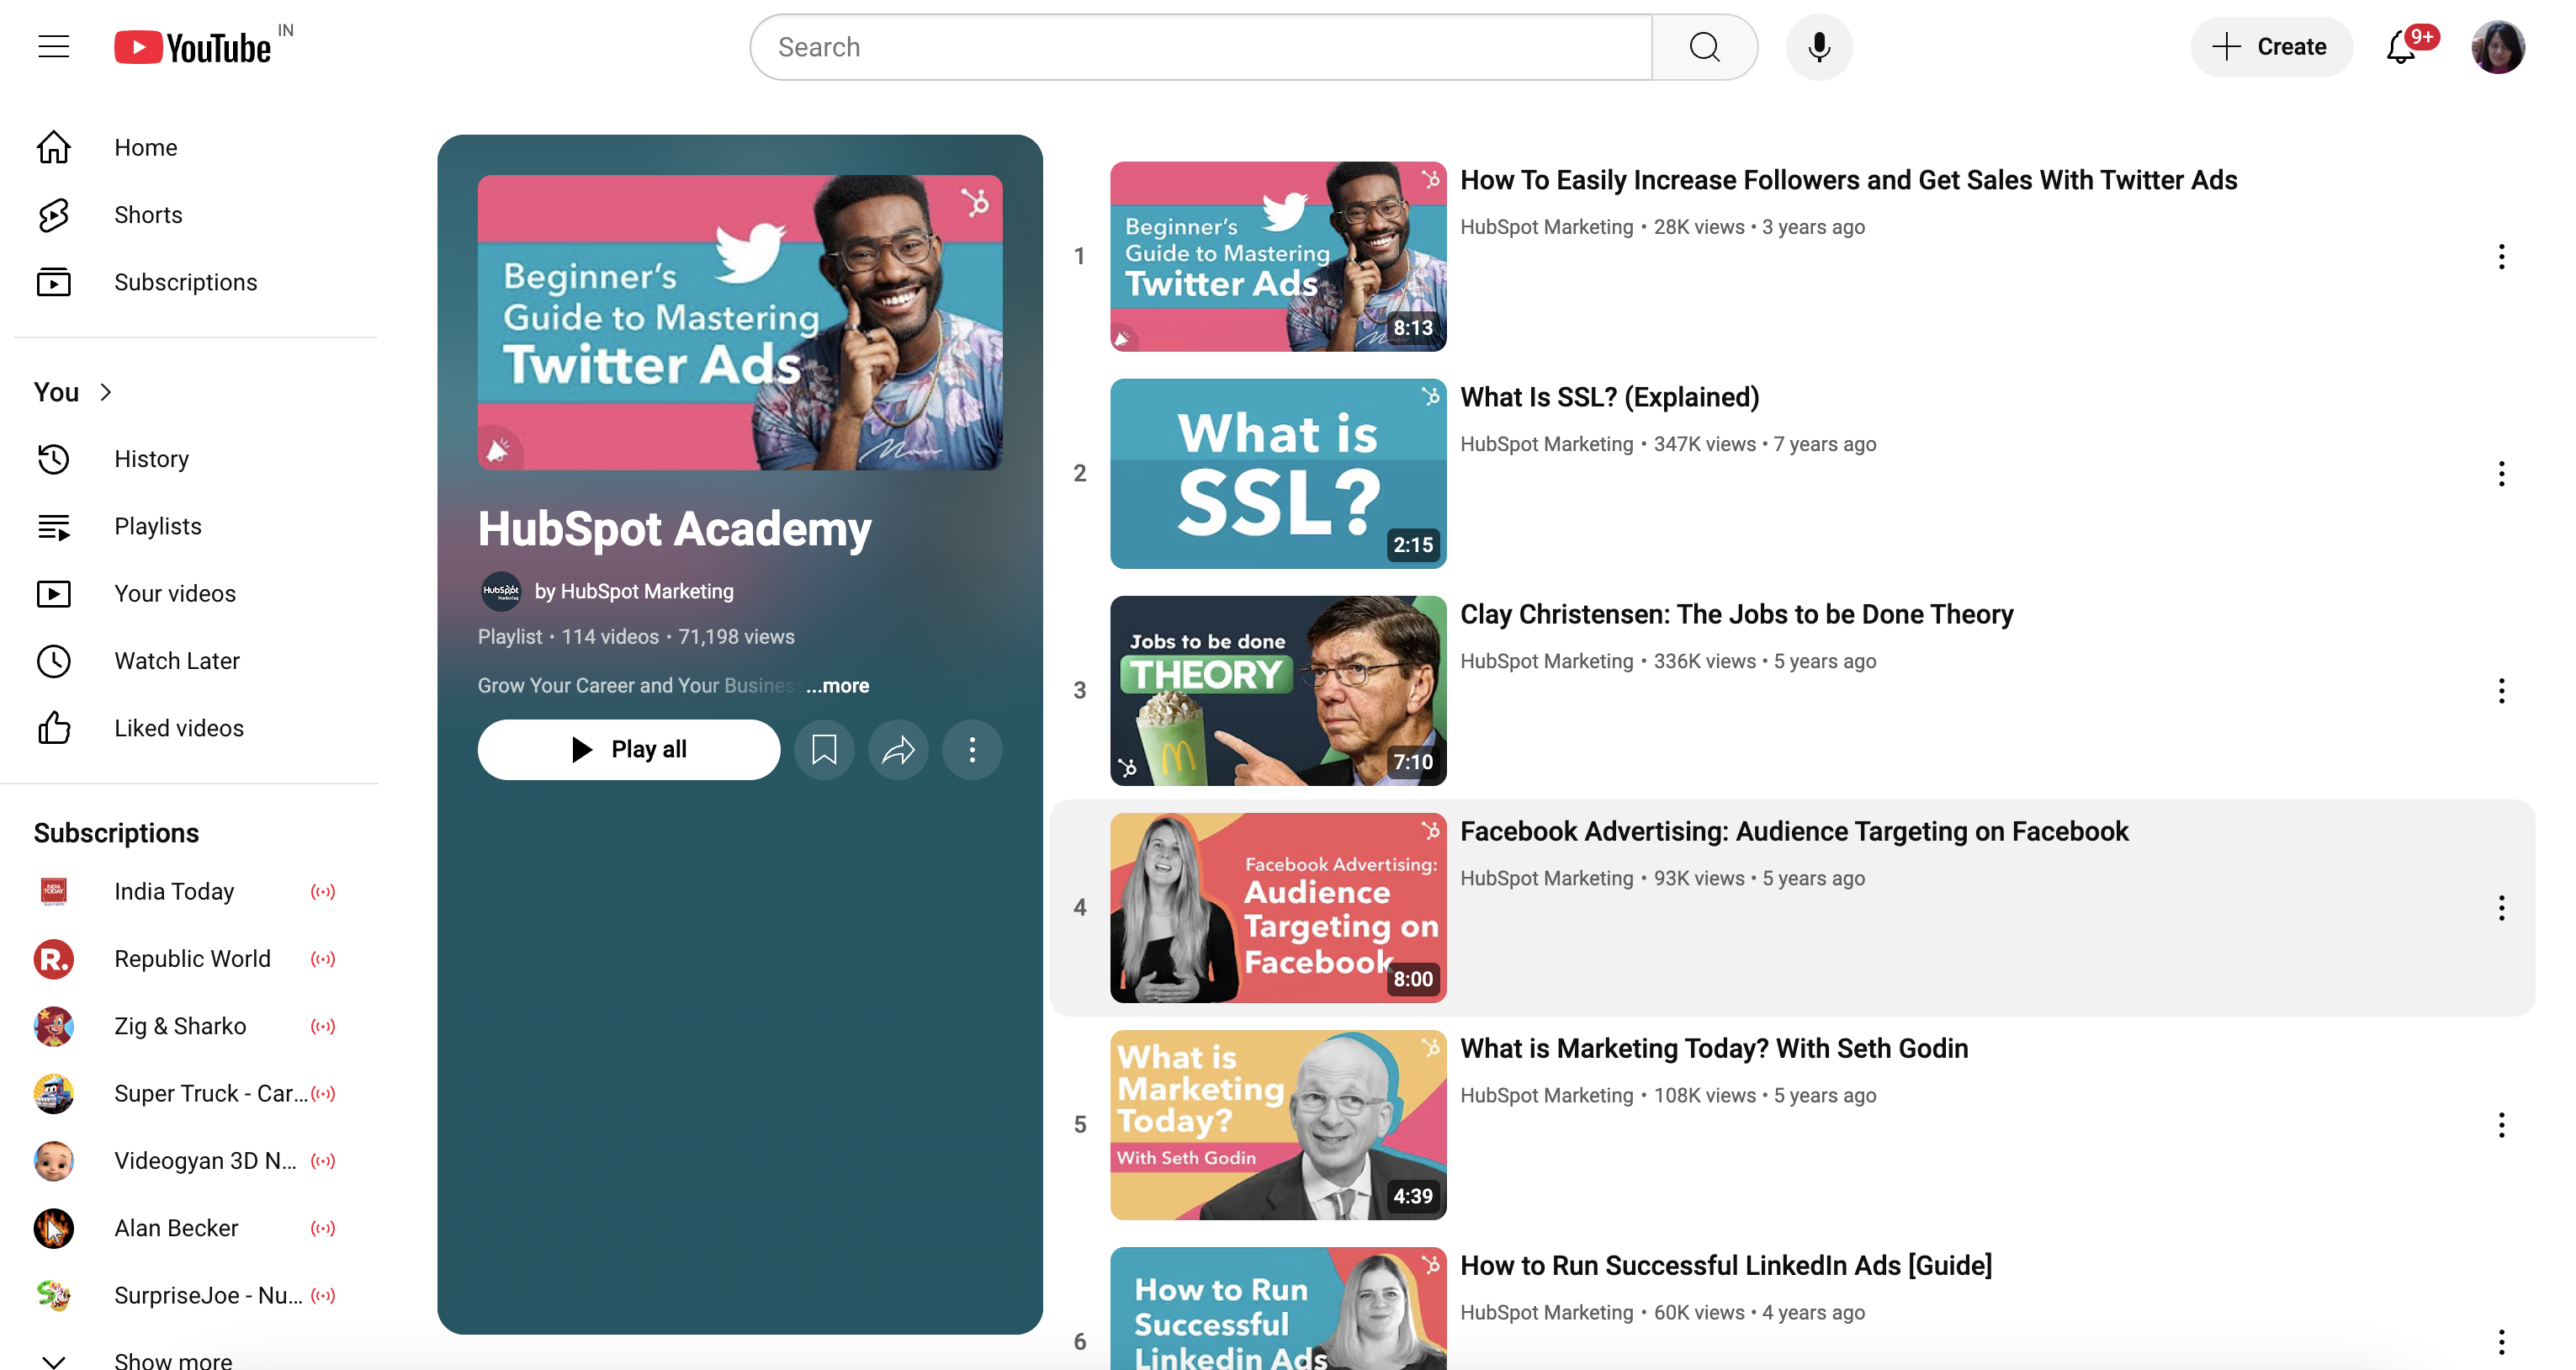Expand subscriptions with Show more
The width and height of the screenshot is (2576, 1370).
coord(172,1359)
